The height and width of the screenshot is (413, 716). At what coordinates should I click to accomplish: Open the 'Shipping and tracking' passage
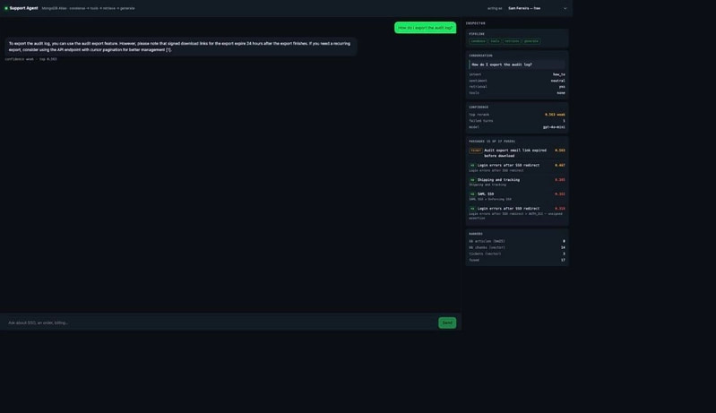click(x=517, y=182)
